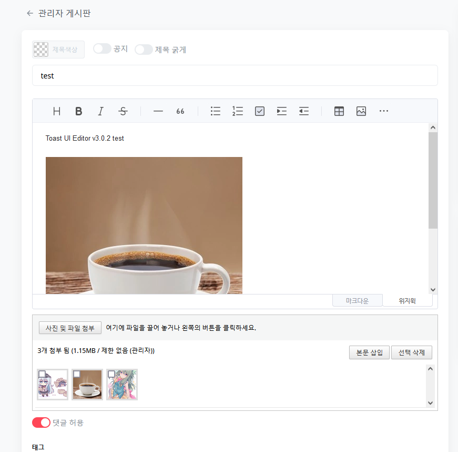The width and height of the screenshot is (458, 452).
Task: Toggle bold formatting in the editor toolbar
Action: [78, 111]
